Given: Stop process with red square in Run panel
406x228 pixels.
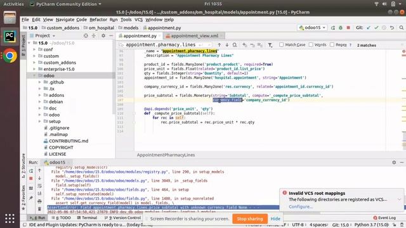Looking at the screenshot, I should (x=31, y=179).
